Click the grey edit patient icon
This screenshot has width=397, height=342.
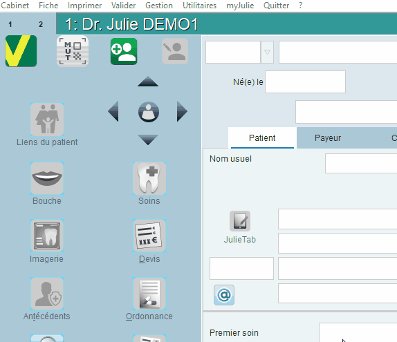coord(175,51)
